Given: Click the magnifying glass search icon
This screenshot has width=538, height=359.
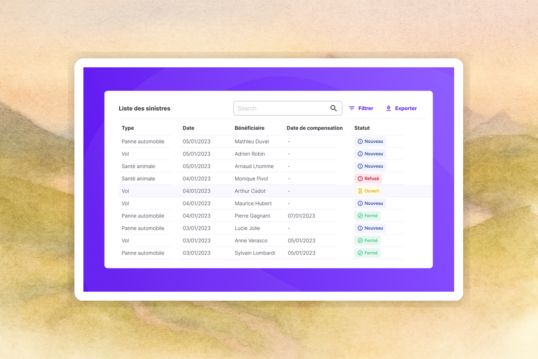Looking at the screenshot, I should coord(334,108).
